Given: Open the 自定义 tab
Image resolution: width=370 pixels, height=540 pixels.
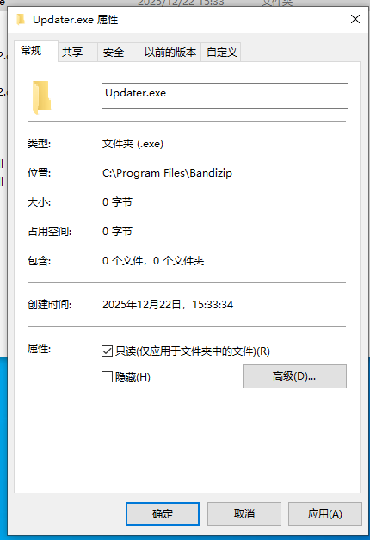Looking at the screenshot, I should (221, 52).
